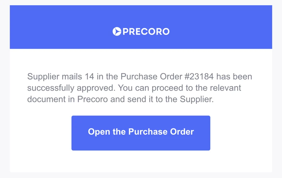The height and width of the screenshot is (178, 282).
Task: Click the final word 'Supplier.' in message
Action: pos(197,99)
